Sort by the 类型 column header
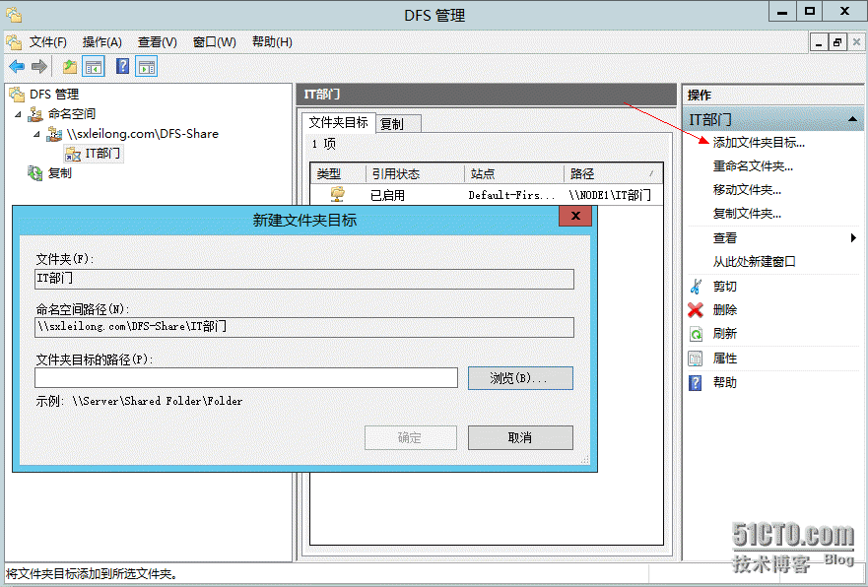Image resolution: width=868 pixels, height=587 pixels. (338, 173)
